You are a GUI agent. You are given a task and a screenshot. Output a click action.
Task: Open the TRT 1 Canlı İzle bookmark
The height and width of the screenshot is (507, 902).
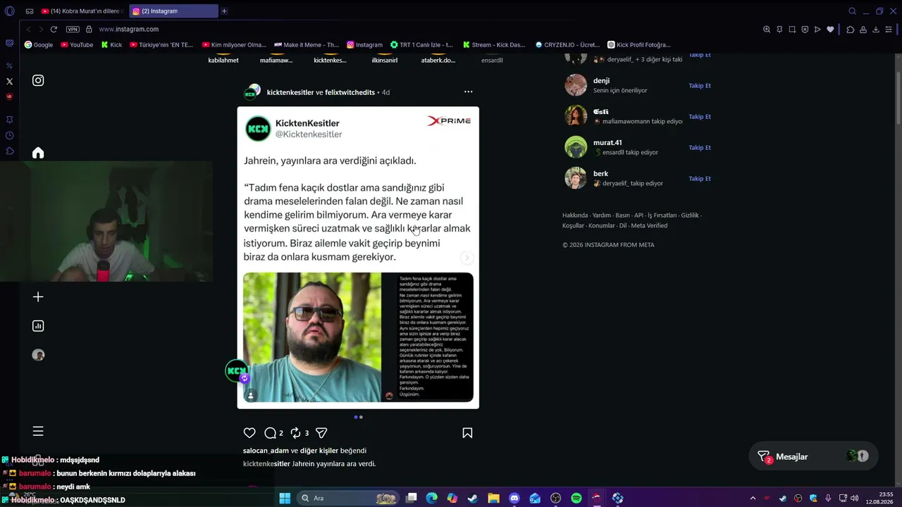422,44
